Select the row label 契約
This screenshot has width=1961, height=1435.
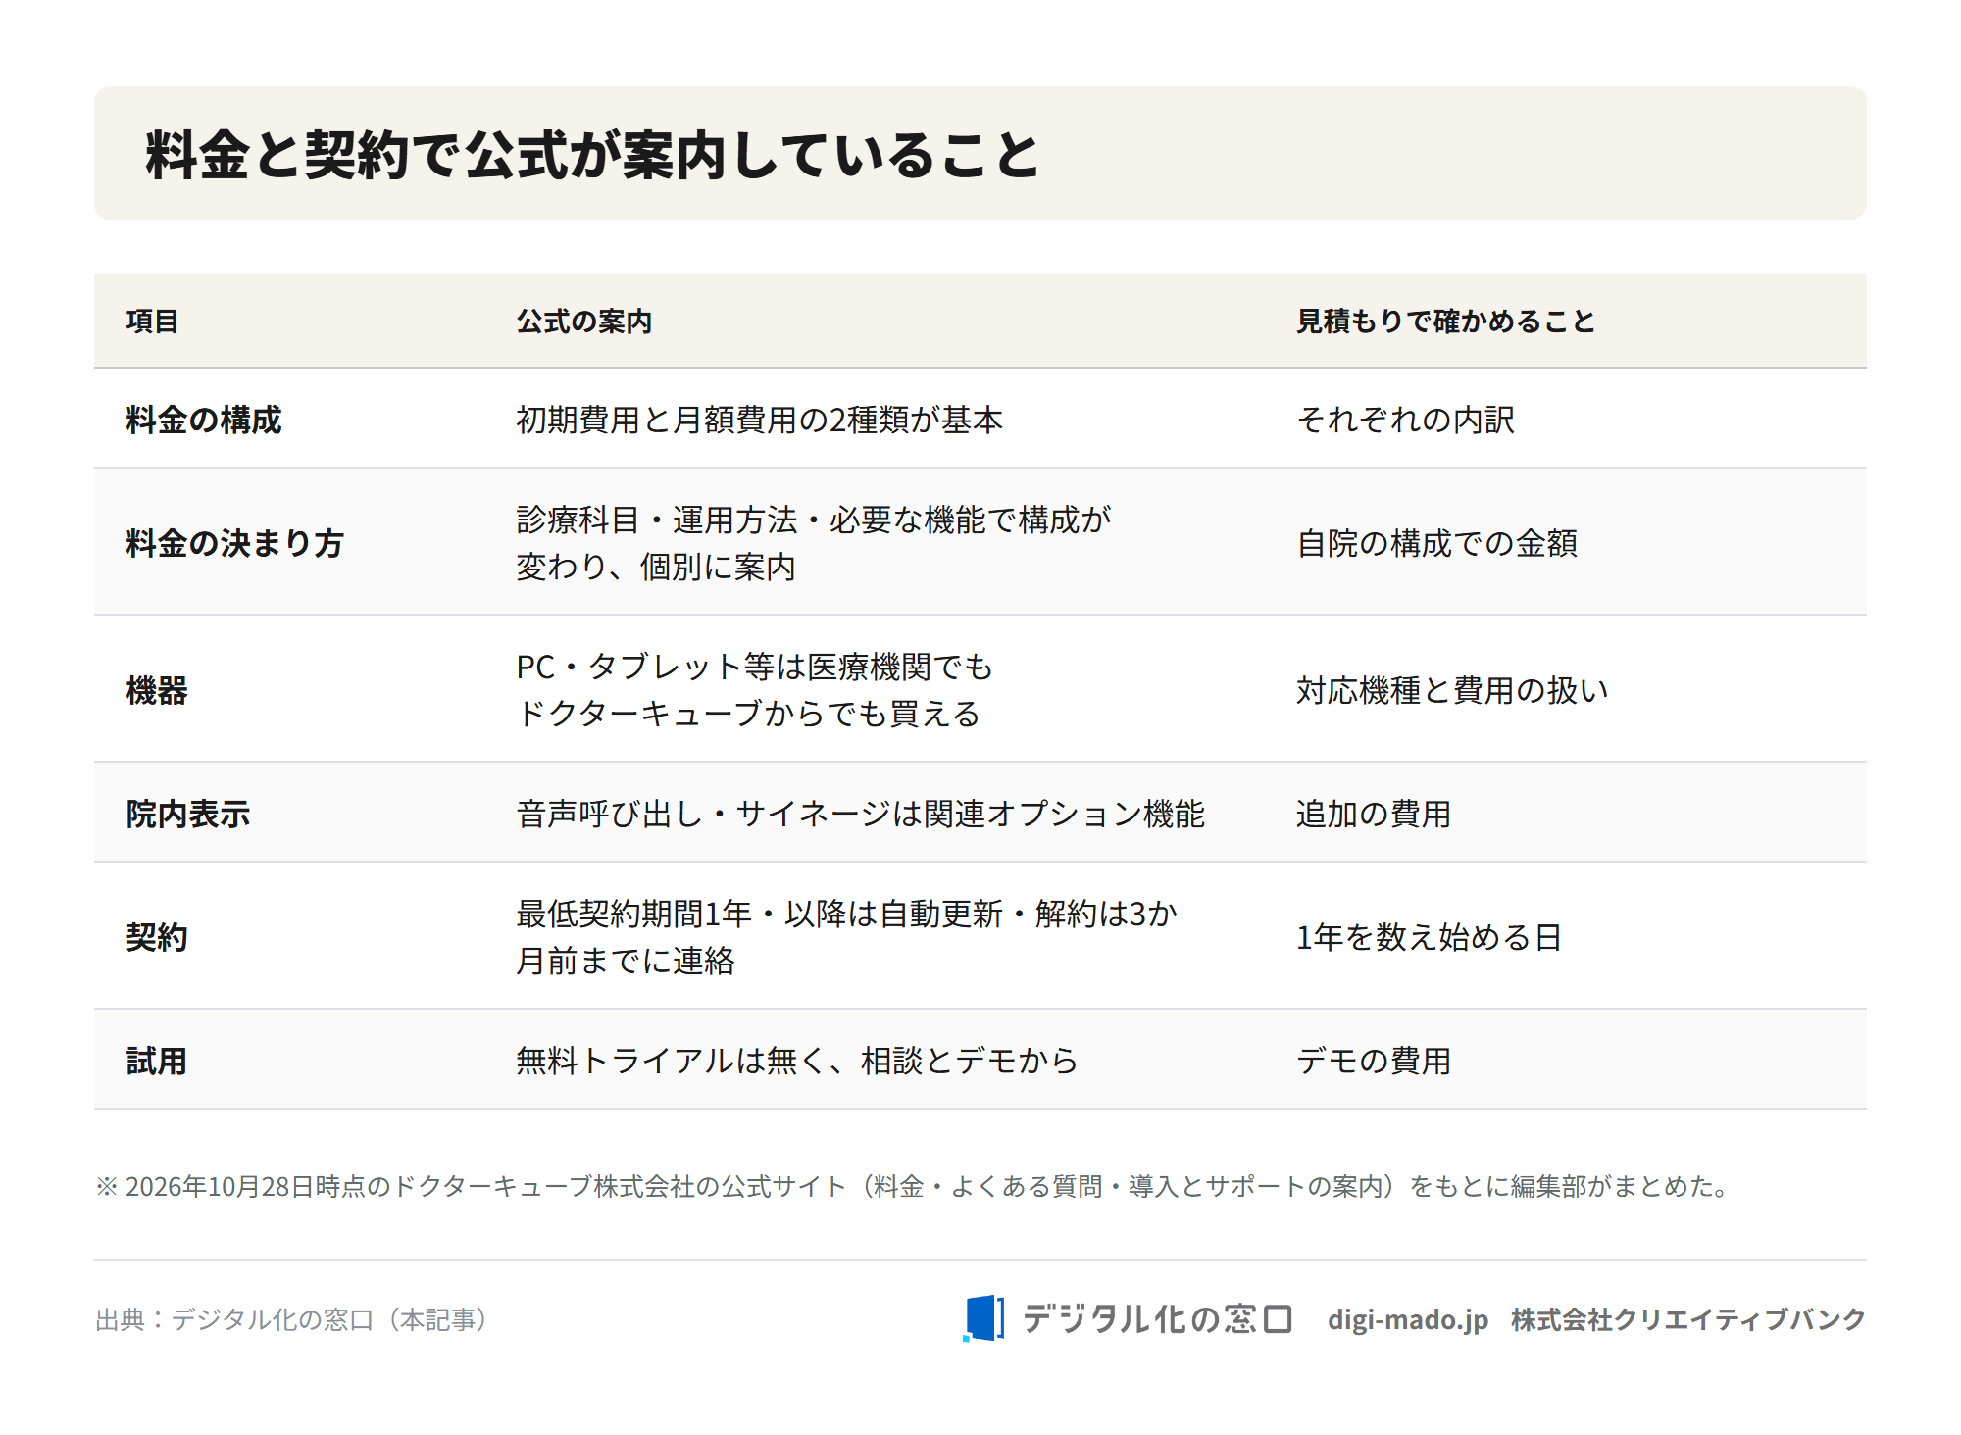coord(157,937)
